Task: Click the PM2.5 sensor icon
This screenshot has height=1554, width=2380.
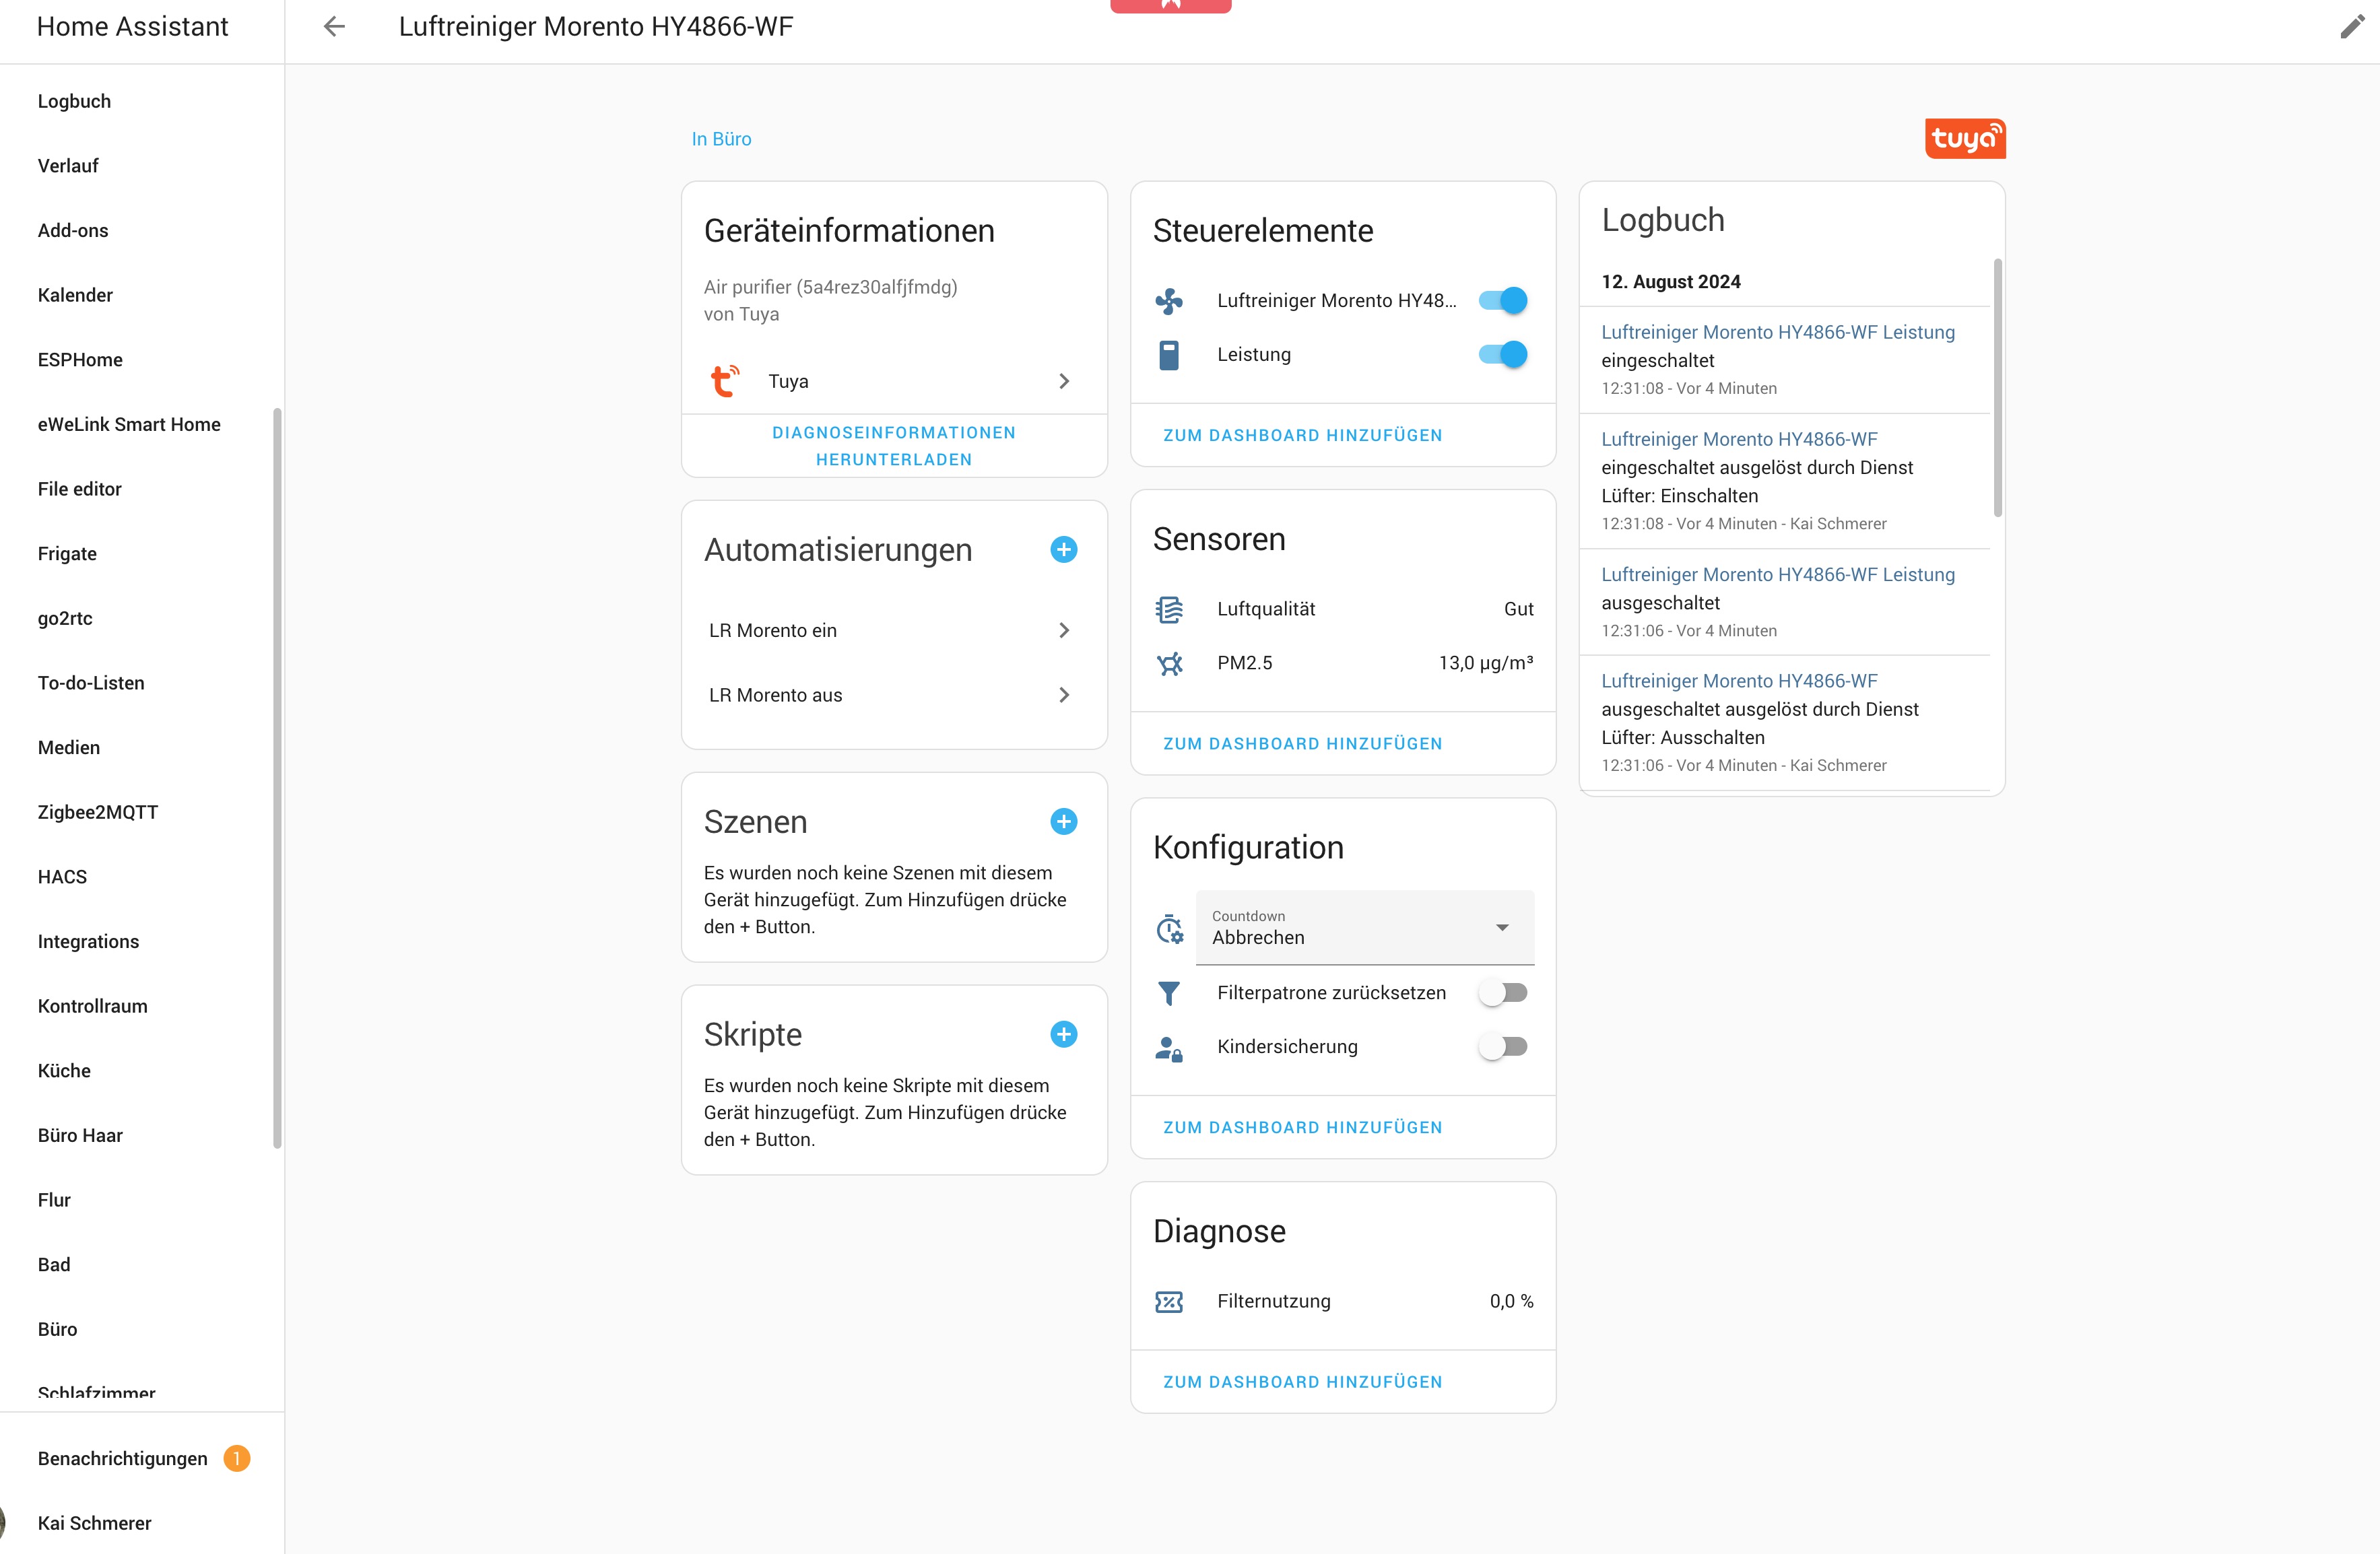Action: 1169,663
